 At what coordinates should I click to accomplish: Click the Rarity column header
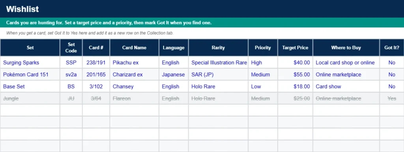point(218,48)
